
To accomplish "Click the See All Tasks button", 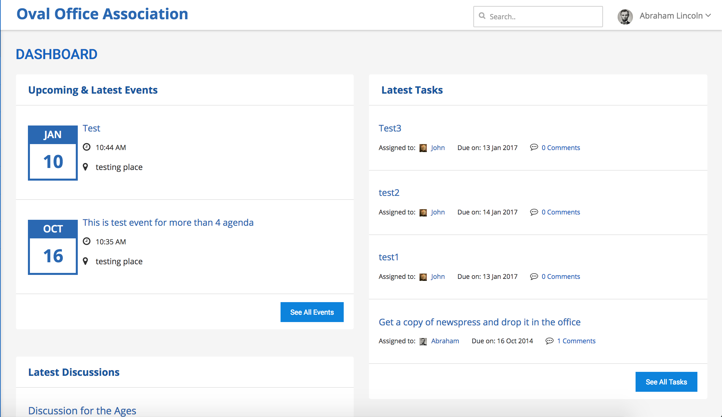I will pos(666,382).
